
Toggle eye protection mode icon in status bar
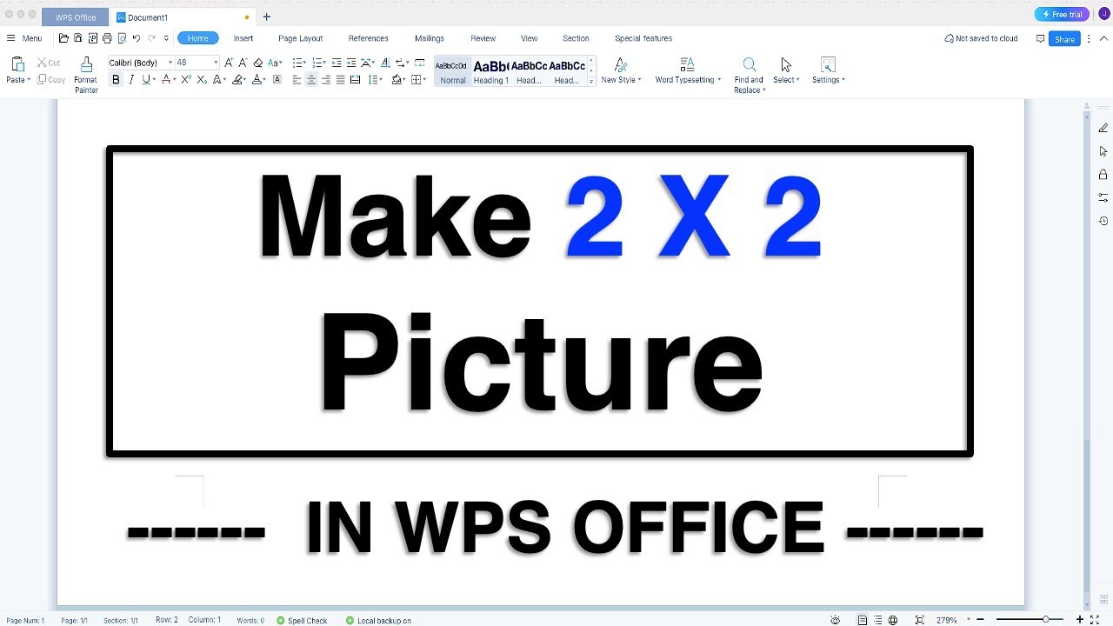(836, 620)
